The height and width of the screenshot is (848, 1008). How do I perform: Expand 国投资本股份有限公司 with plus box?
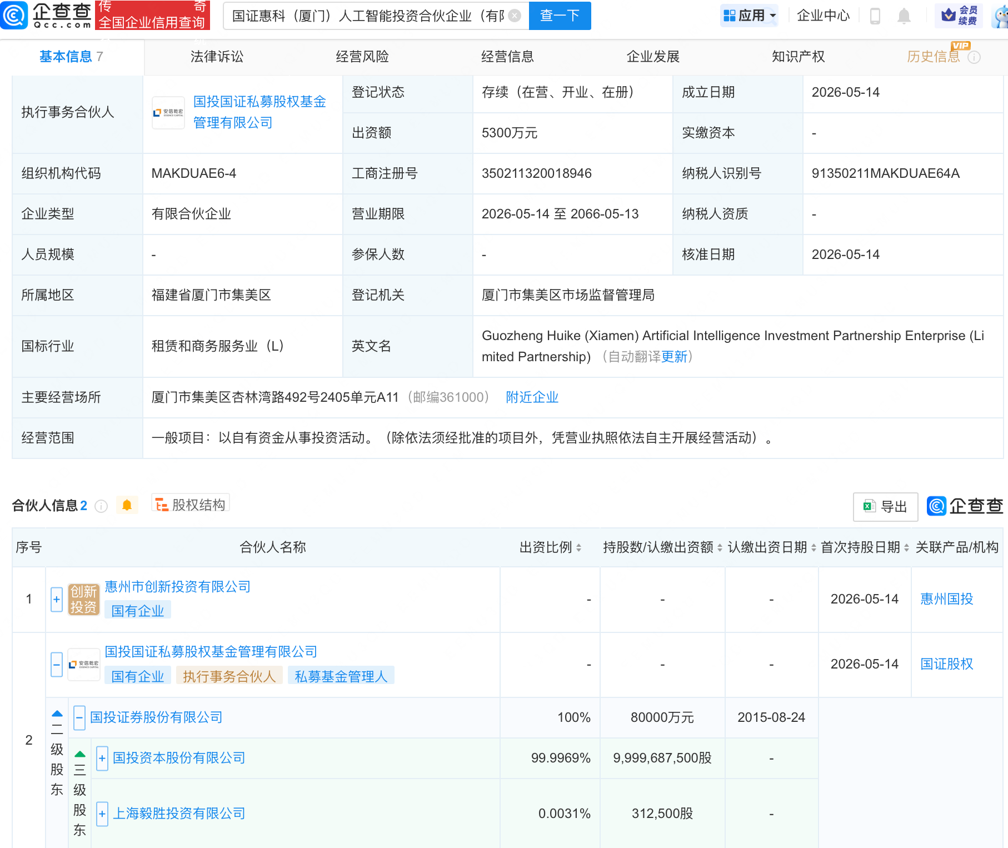(x=102, y=759)
